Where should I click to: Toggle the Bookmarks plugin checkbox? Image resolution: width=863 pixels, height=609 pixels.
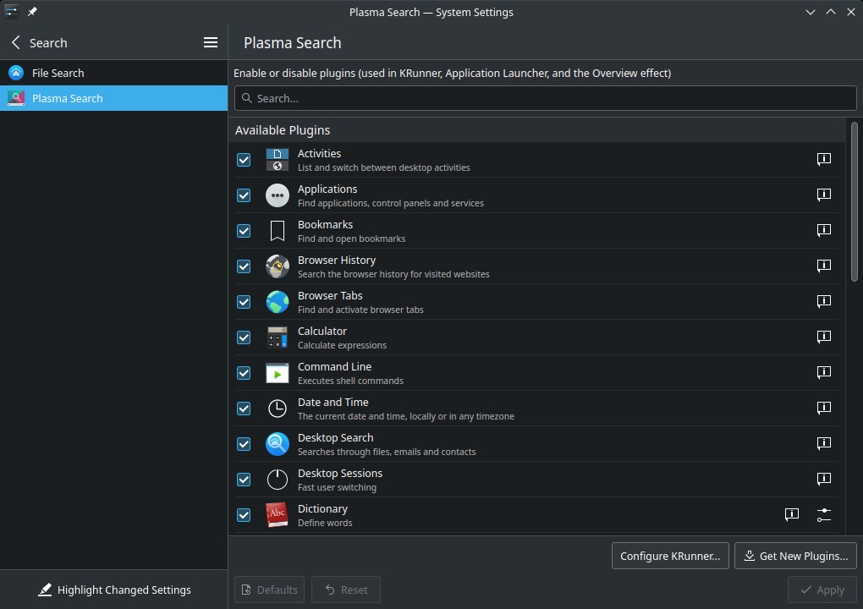pyautogui.click(x=244, y=231)
